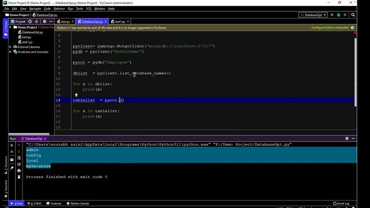Image resolution: width=370 pixels, height=208 pixels.
Task: Open the Python Console tool window
Action: tap(78, 203)
